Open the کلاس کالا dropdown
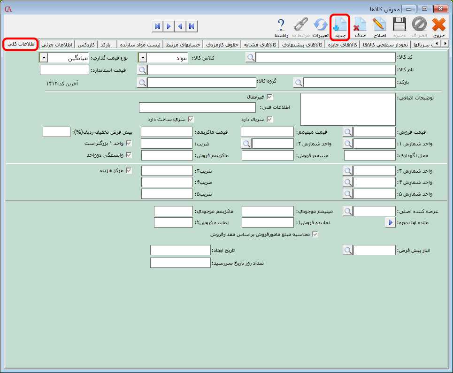Image resolution: width=453 pixels, height=373 pixels. [142, 58]
